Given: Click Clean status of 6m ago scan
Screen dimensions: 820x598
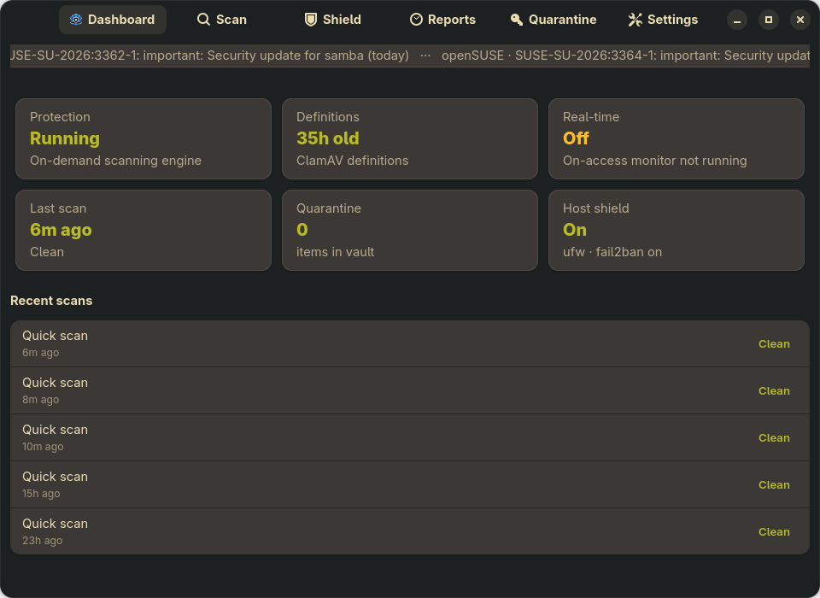Looking at the screenshot, I should coord(774,343).
